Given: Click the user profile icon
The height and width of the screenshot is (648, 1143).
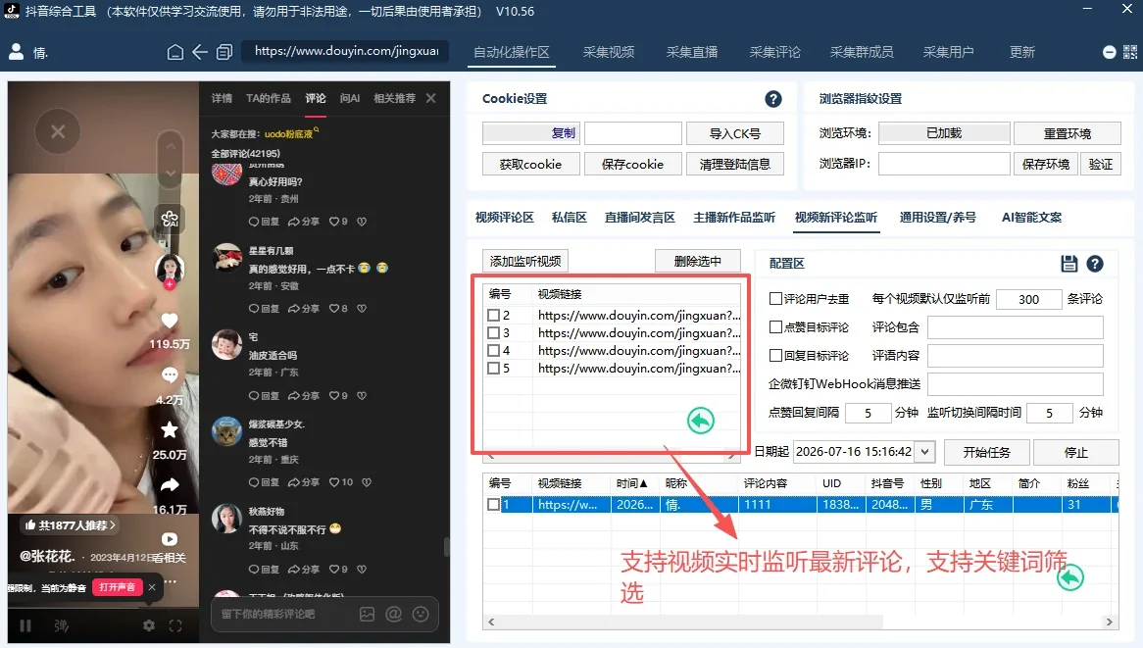Looking at the screenshot, I should pyautogui.click(x=16, y=52).
